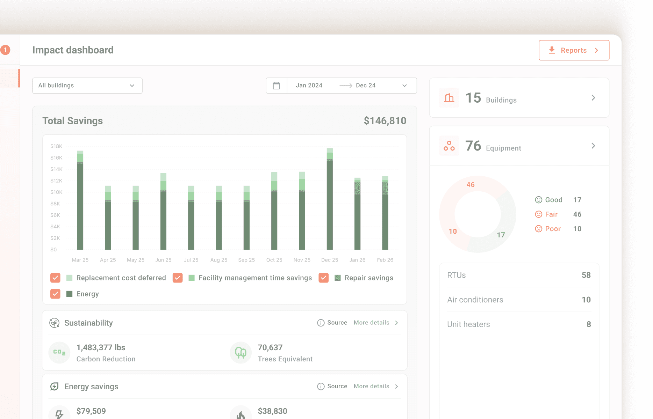Open Source link in Energy savings section

coord(337,387)
